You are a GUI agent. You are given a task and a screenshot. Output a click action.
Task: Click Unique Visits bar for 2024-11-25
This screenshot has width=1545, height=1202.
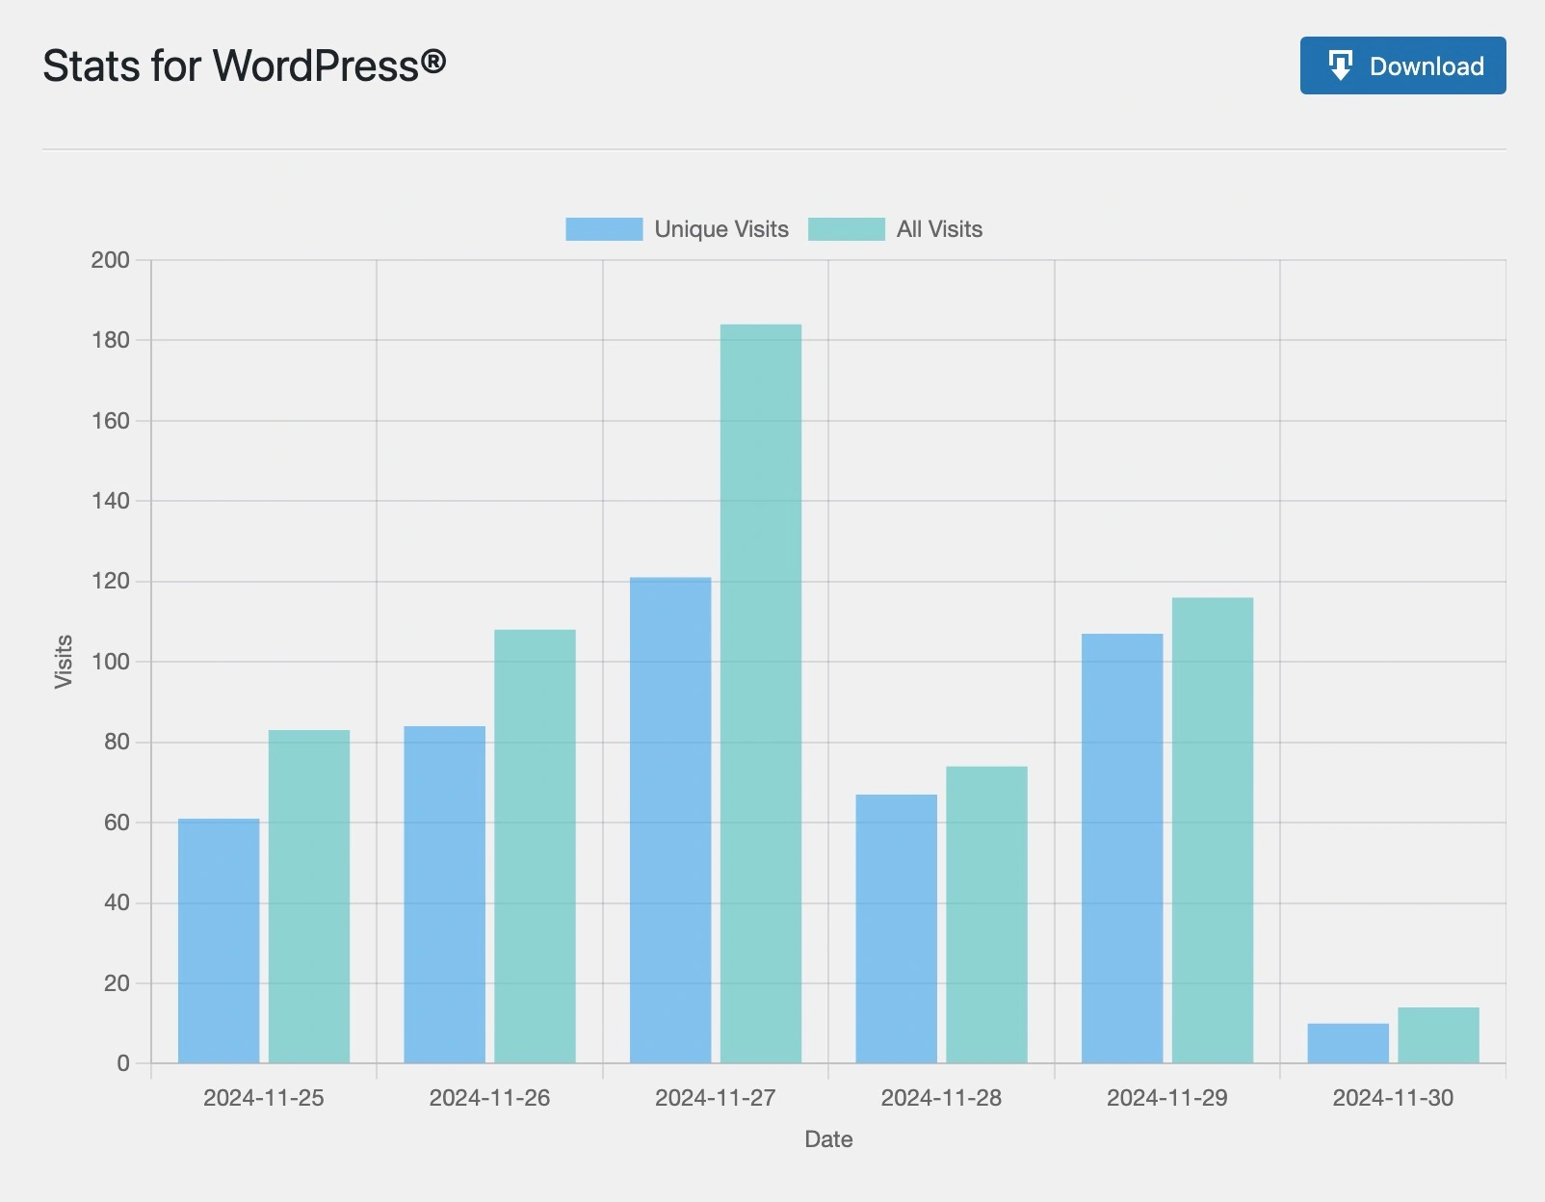pos(219,941)
